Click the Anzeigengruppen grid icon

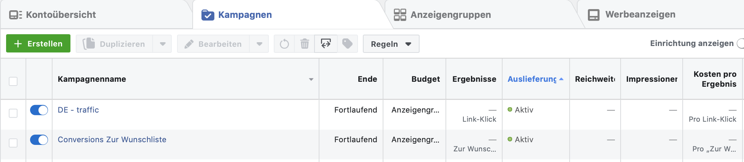pyautogui.click(x=400, y=15)
